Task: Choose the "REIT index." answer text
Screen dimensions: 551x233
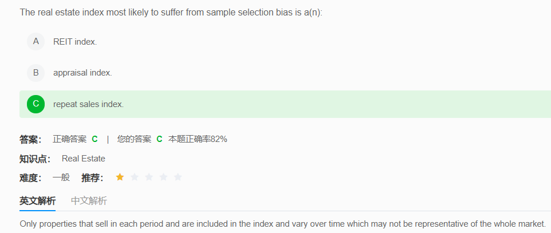Action: tap(75, 42)
